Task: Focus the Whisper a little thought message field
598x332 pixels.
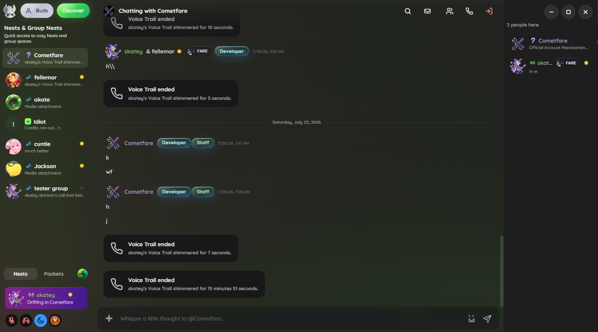Action: pyautogui.click(x=291, y=319)
